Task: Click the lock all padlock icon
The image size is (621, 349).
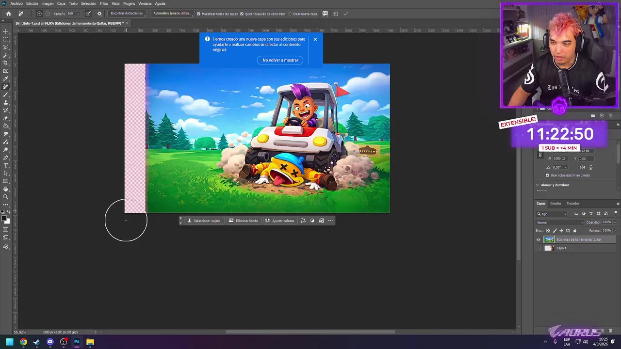Action: (x=575, y=231)
